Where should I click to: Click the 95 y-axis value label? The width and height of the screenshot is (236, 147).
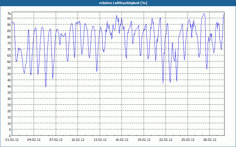[x=9, y=19]
